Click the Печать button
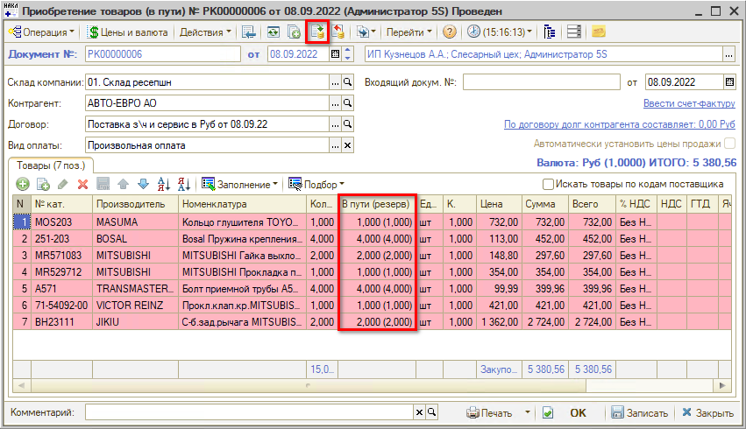Viewport: 746px width, 429px height. pos(490,413)
